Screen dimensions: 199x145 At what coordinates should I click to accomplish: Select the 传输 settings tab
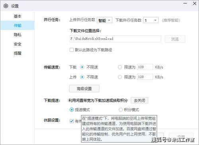click(x=18, y=25)
